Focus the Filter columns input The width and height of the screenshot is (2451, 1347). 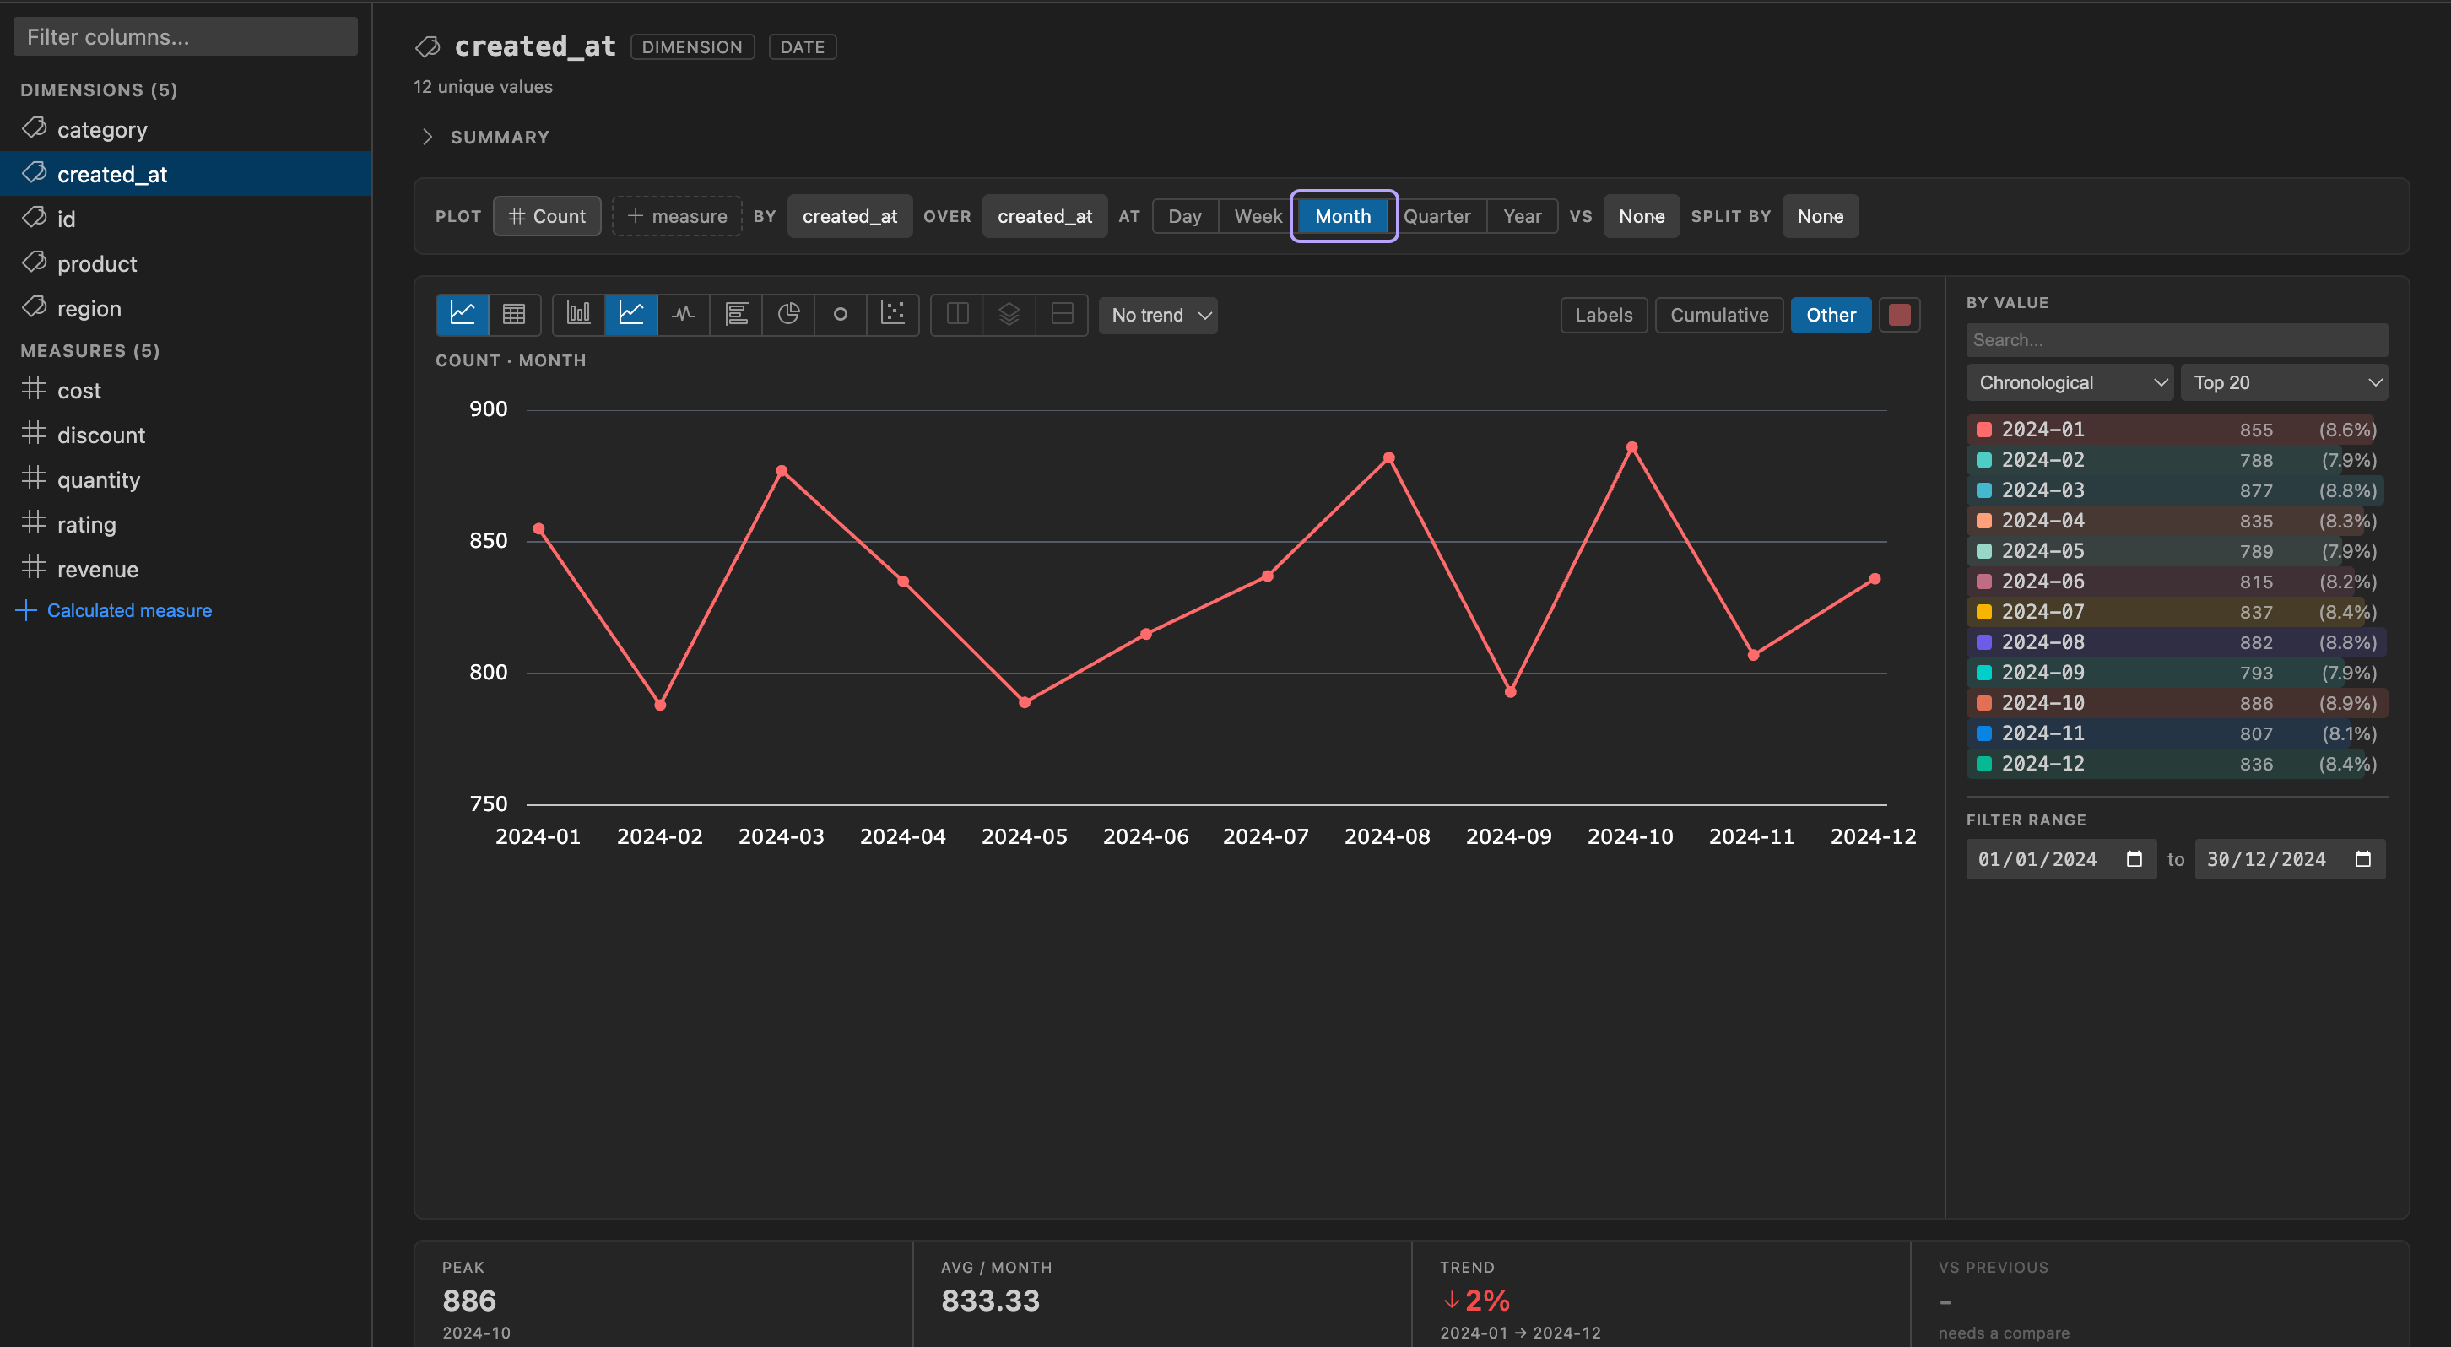tap(186, 36)
